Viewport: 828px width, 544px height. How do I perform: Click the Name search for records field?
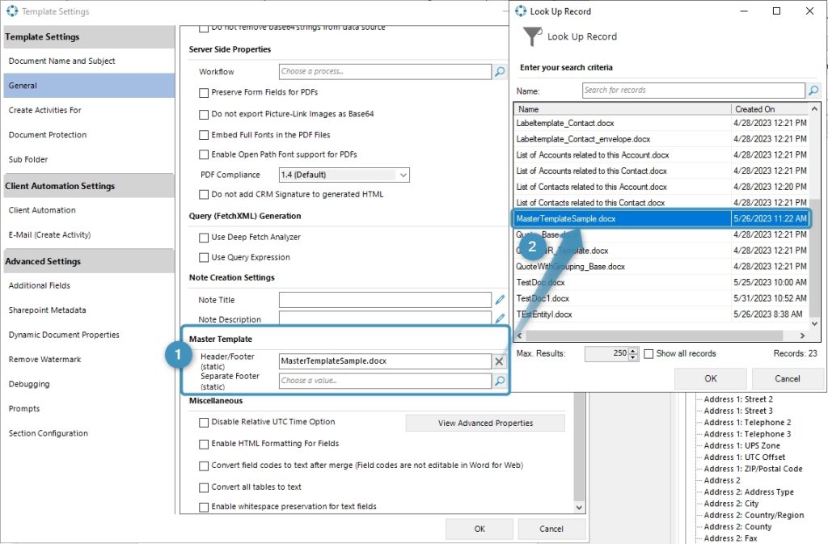tap(694, 91)
